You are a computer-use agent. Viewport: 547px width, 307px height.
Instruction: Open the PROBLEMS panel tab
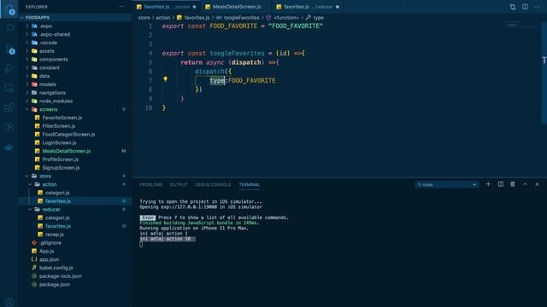coord(151,184)
